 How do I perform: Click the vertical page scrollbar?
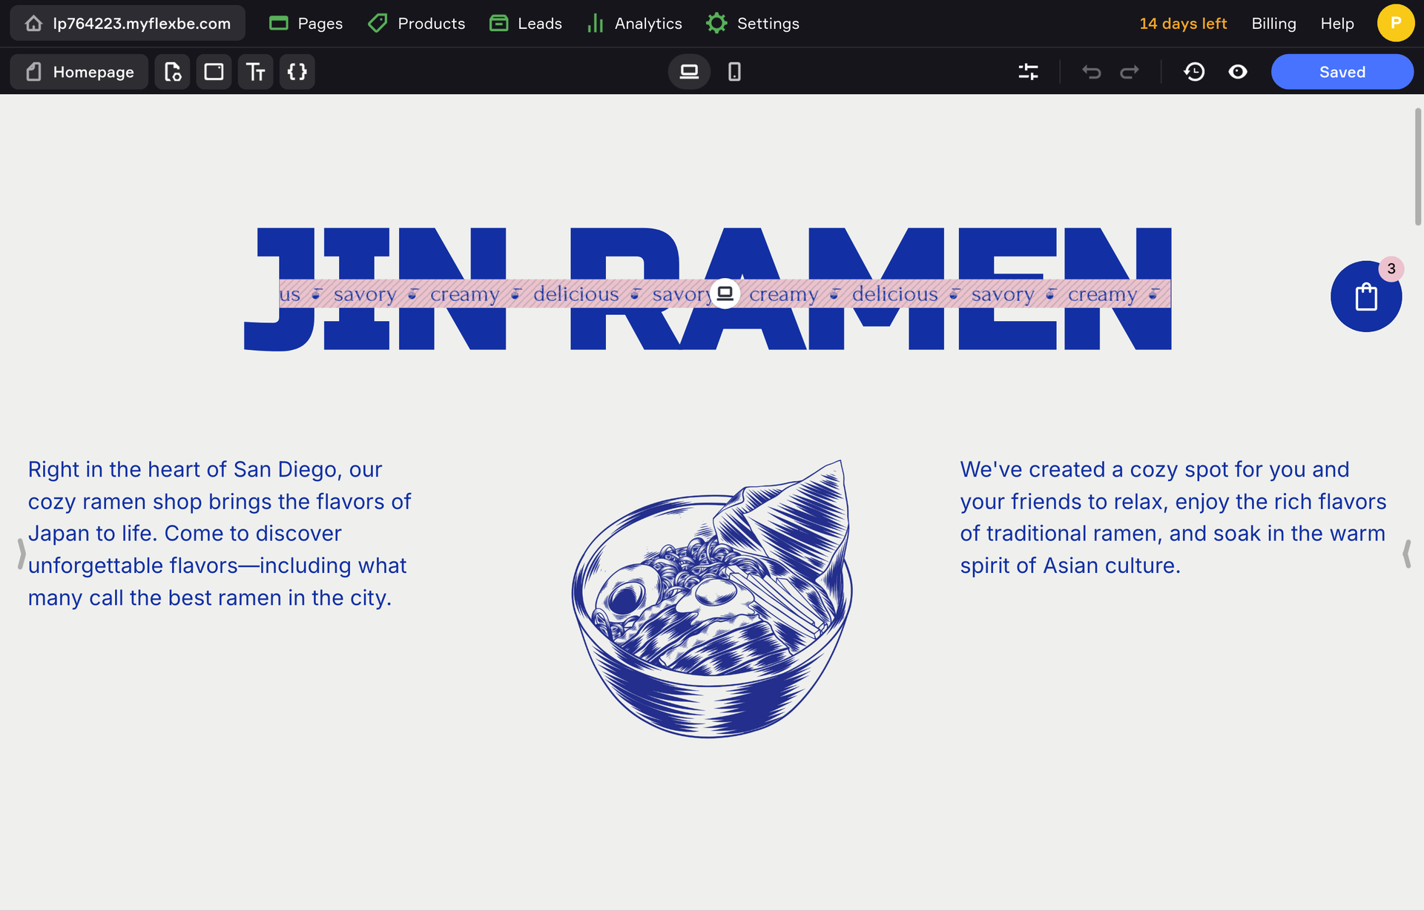[1417, 167]
